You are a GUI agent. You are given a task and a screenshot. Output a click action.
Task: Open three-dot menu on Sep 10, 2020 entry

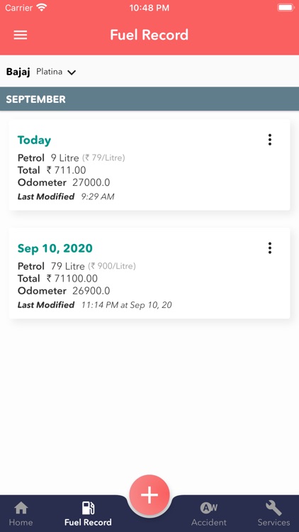pyautogui.click(x=270, y=248)
